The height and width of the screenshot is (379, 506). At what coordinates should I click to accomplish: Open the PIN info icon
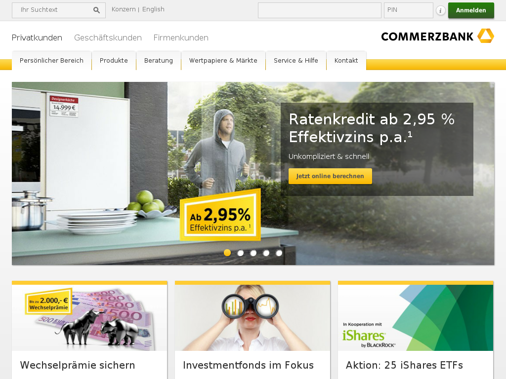click(440, 10)
